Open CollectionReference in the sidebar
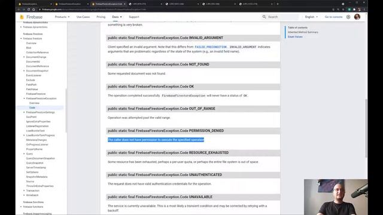 point(37,53)
